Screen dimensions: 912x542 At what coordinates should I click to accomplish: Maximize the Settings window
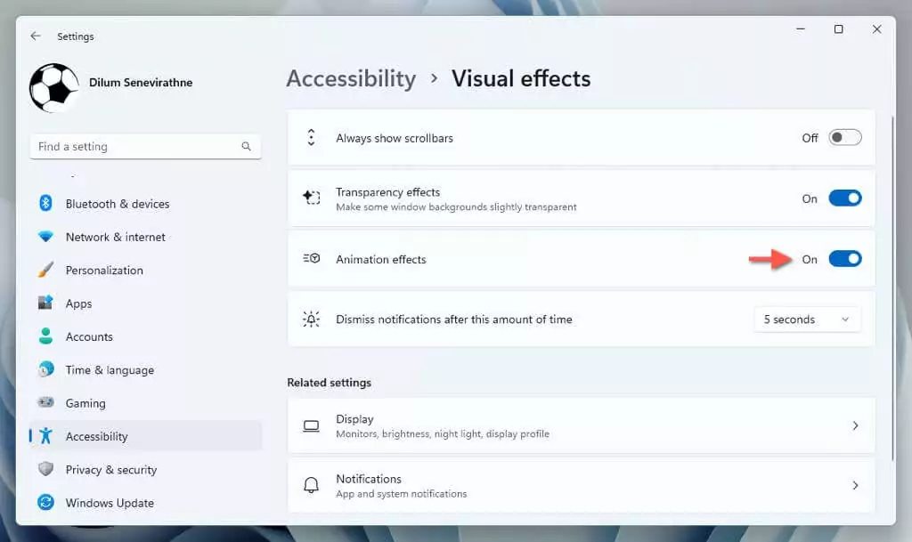[839, 29]
